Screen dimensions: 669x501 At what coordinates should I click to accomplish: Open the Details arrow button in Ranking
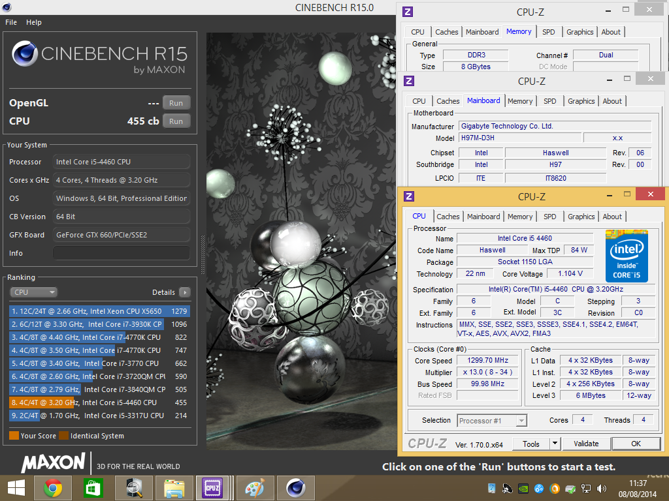[x=185, y=292]
